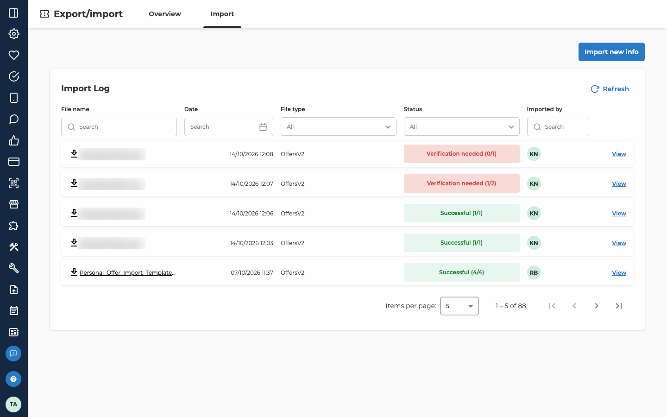Image resolution: width=667 pixels, height=417 pixels.
Task: View the Verification needed (0/1) import
Action: (x=619, y=154)
